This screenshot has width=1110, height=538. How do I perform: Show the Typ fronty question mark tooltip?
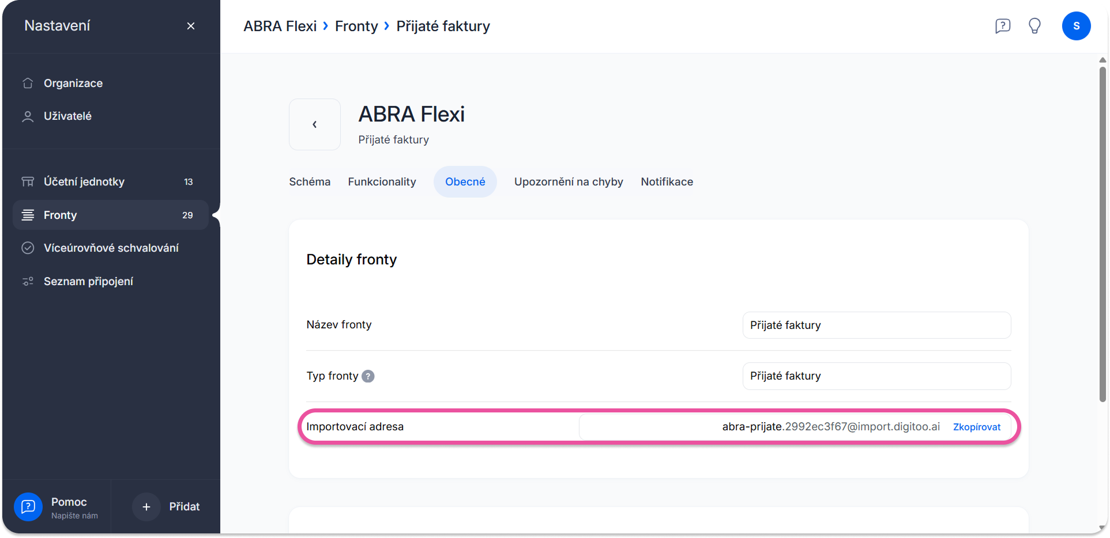pyautogui.click(x=368, y=376)
